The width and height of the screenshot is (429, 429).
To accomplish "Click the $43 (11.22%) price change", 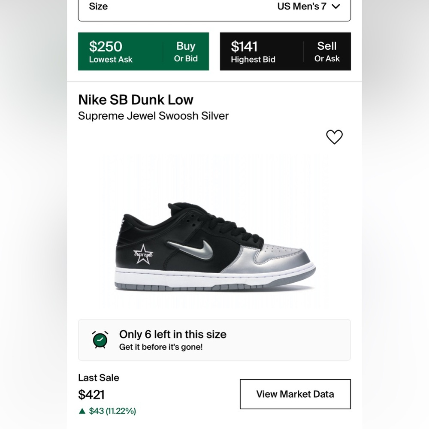I will point(112,411).
